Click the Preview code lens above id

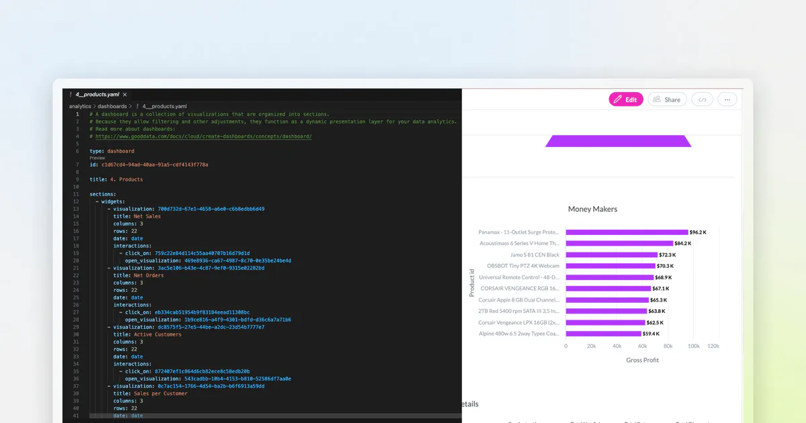point(97,158)
